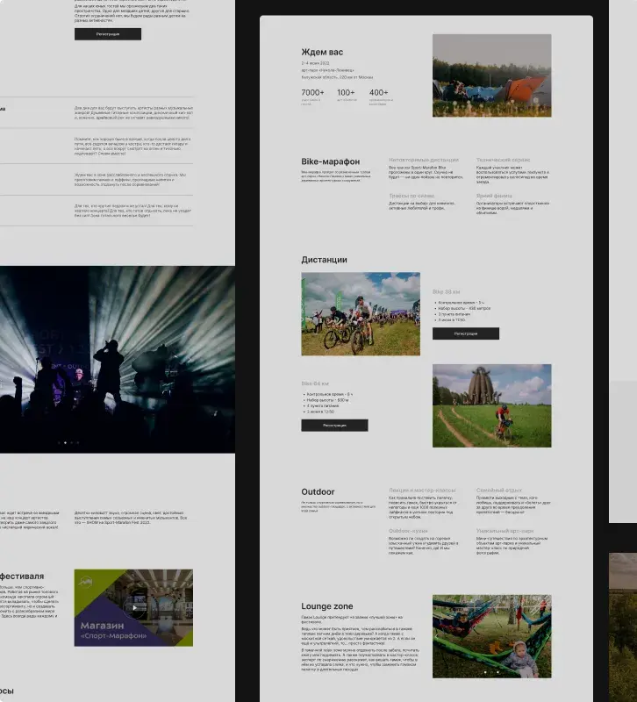
Task: Click the Bike-марафон section heading
Action: click(x=330, y=161)
